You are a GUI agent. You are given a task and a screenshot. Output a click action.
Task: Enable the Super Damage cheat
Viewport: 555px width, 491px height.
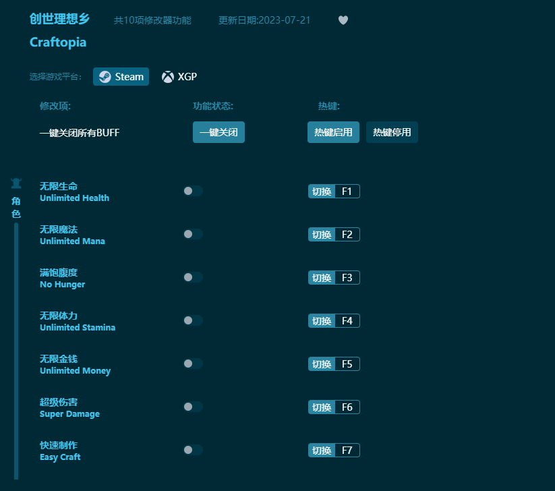(192, 407)
